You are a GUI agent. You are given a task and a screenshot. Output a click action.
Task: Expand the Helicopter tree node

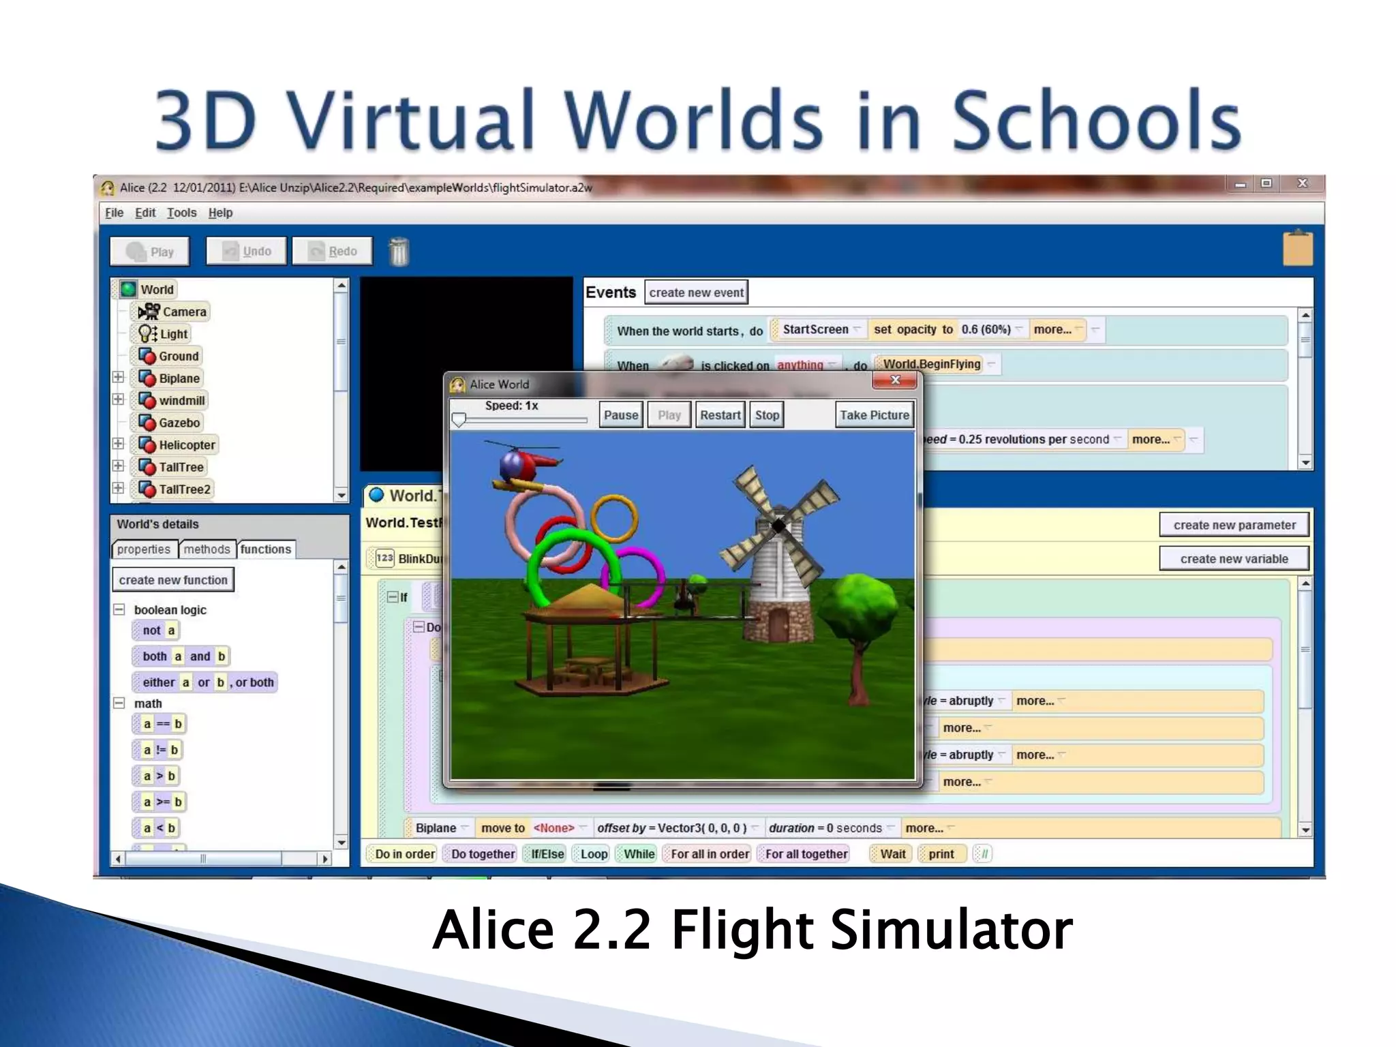coord(118,444)
